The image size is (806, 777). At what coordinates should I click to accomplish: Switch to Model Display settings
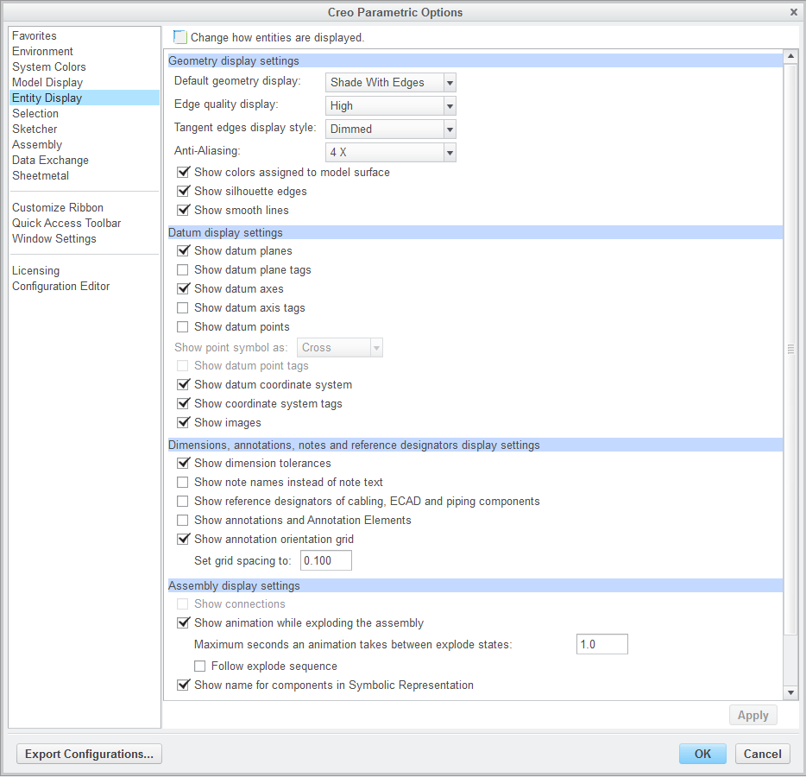tap(47, 82)
